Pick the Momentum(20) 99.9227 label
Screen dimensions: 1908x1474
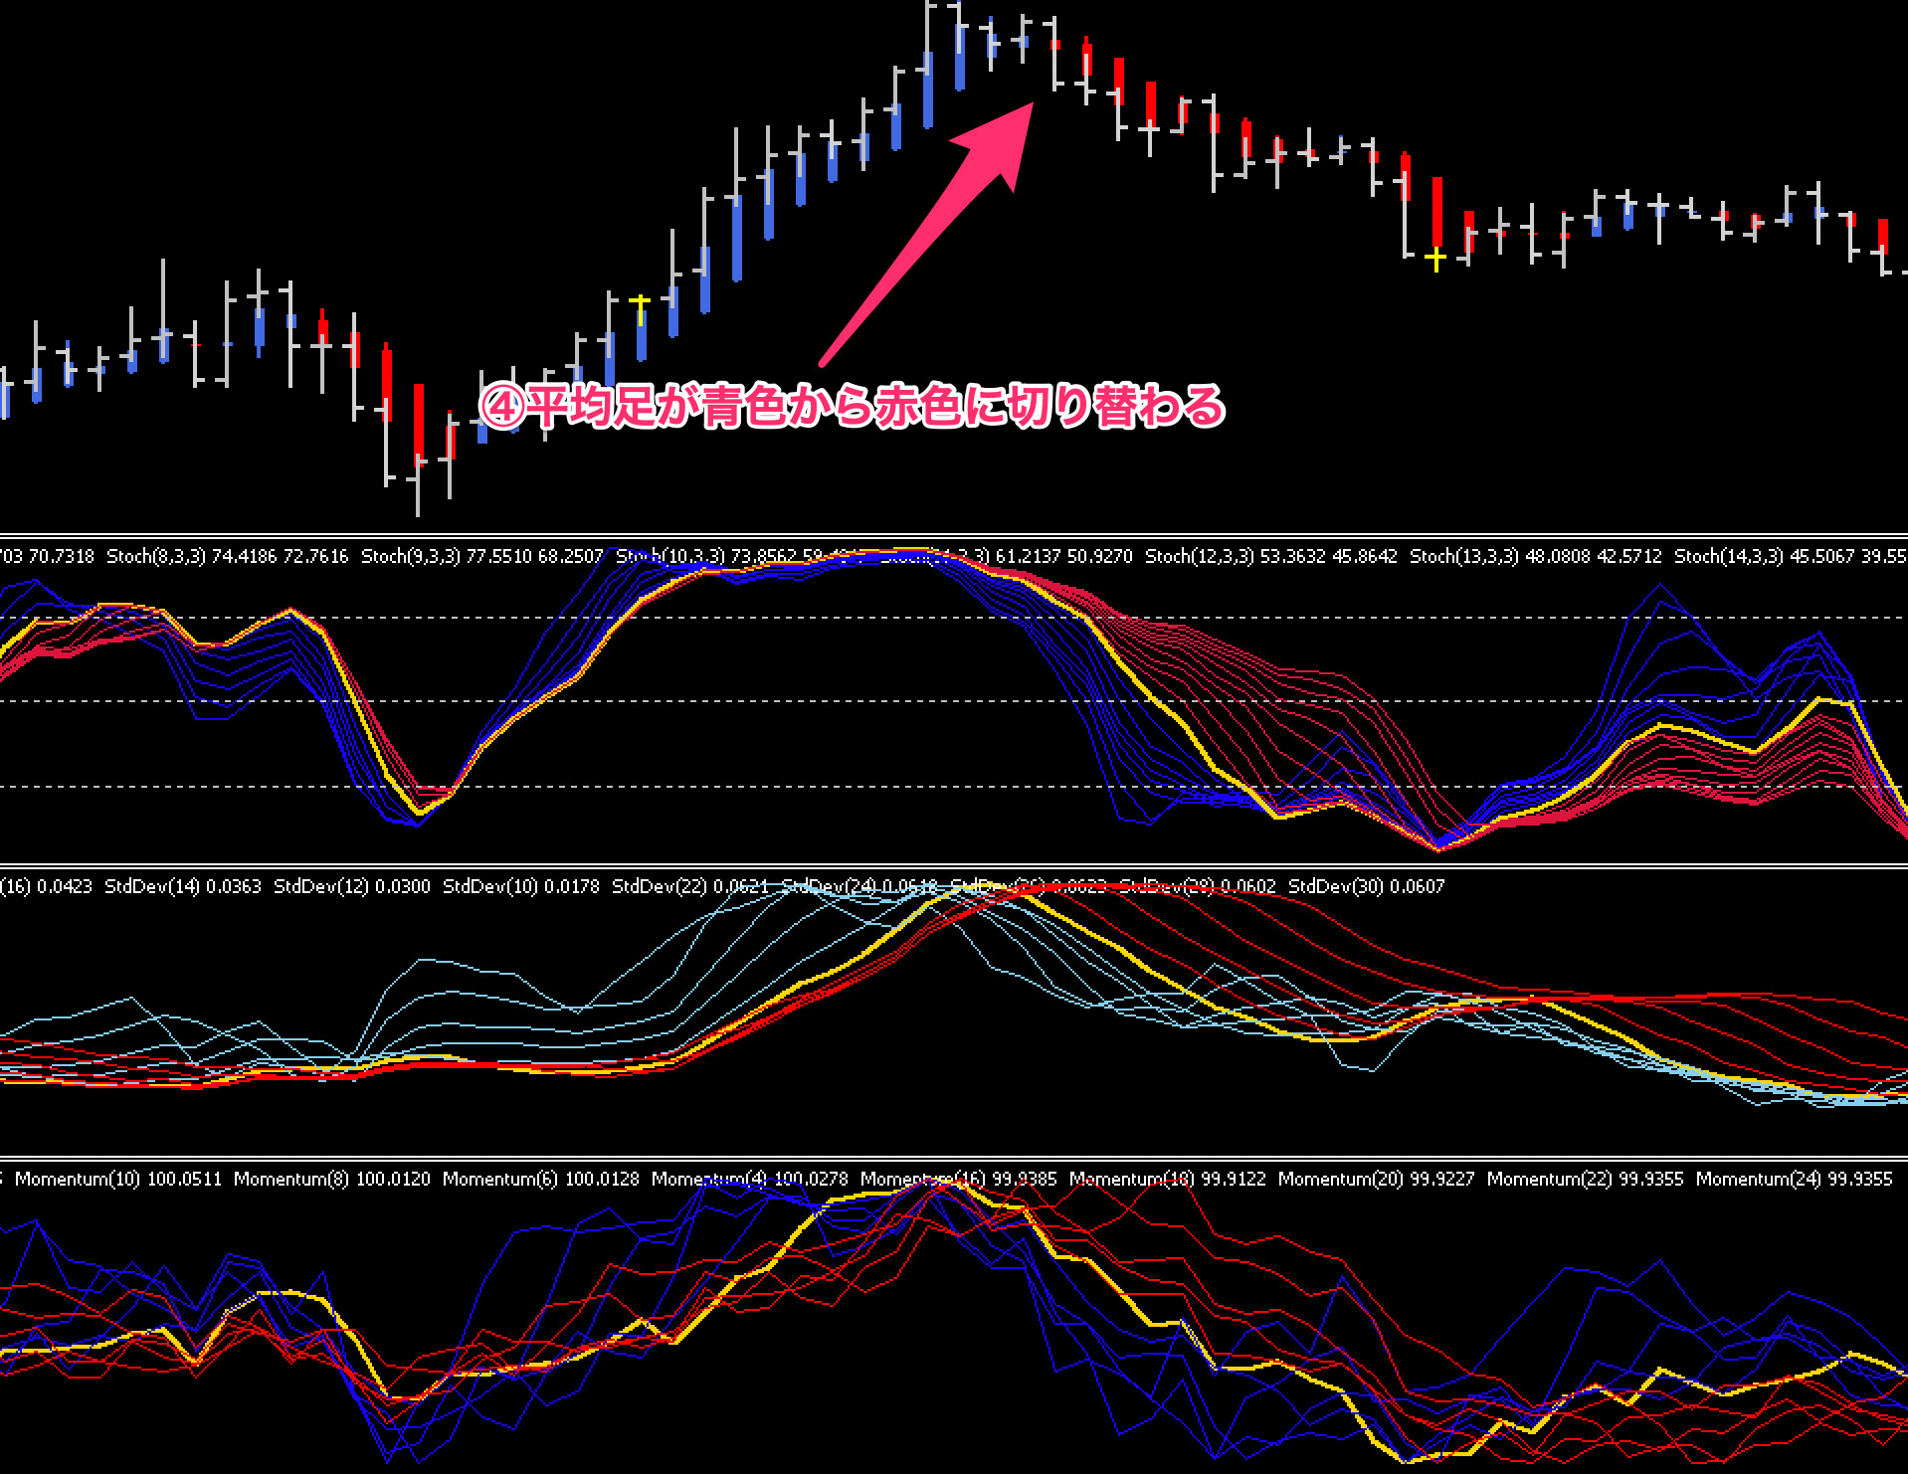click(x=1377, y=1179)
